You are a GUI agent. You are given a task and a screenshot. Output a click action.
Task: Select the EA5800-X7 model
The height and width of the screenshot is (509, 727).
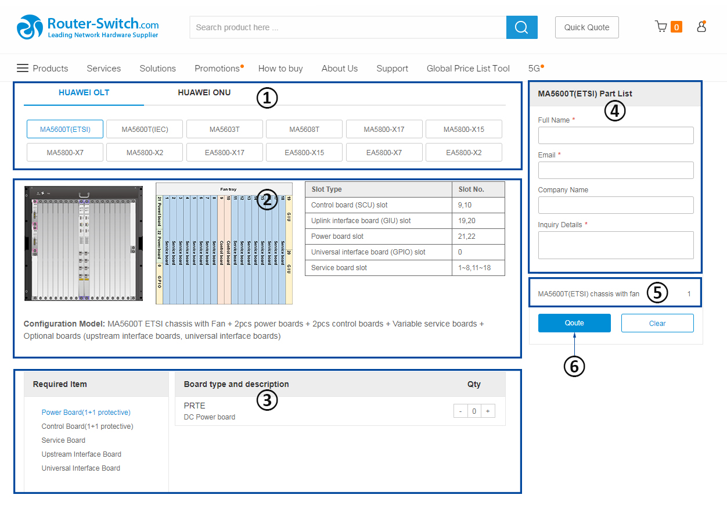384,152
